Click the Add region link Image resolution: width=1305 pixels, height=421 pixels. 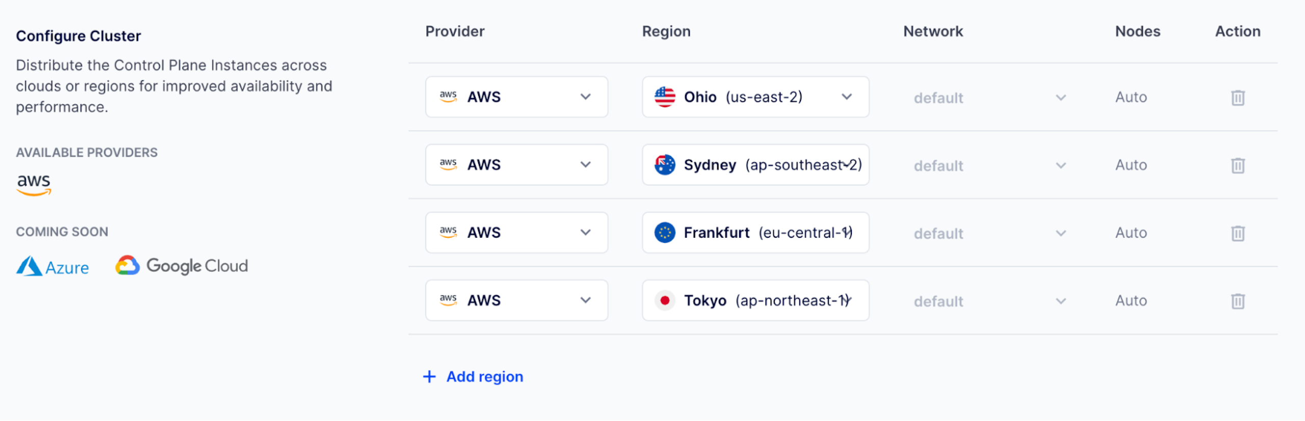click(484, 377)
